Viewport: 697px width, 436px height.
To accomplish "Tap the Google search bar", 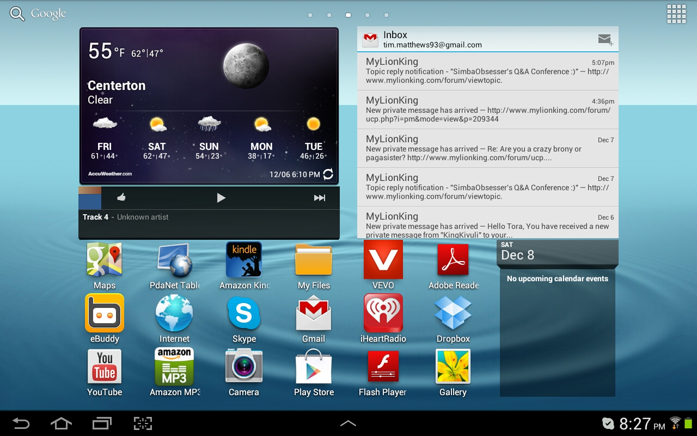I will click(38, 14).
